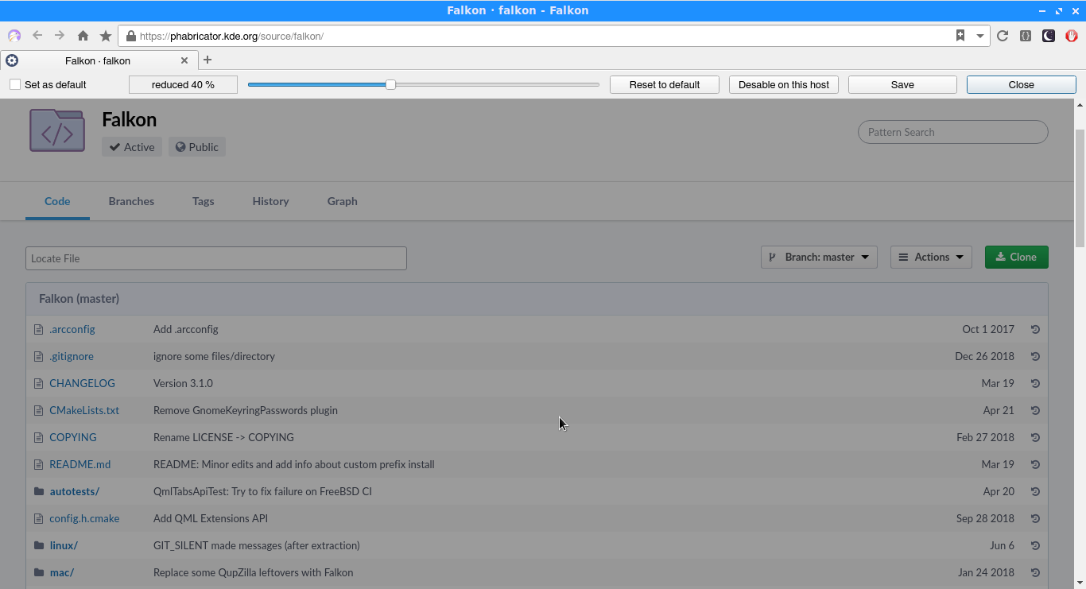Open the README.md file
This screenshot has height=589, width=1086.
(80, 464)
